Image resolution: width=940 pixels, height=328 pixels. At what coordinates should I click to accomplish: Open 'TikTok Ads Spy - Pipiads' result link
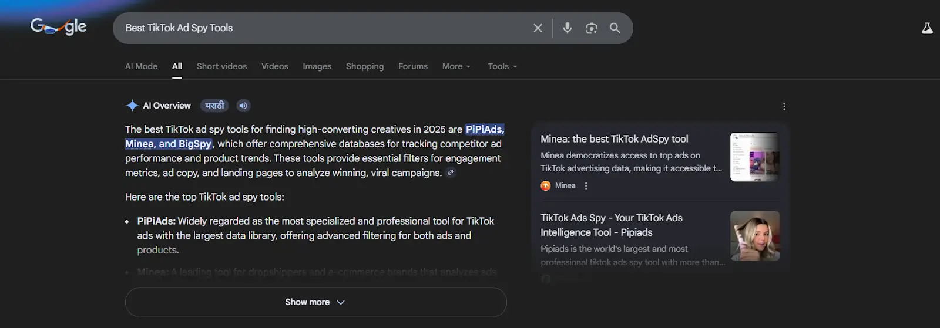point(612,225)
